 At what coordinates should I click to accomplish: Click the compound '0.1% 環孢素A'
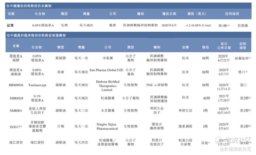click(x=37, y=98)
